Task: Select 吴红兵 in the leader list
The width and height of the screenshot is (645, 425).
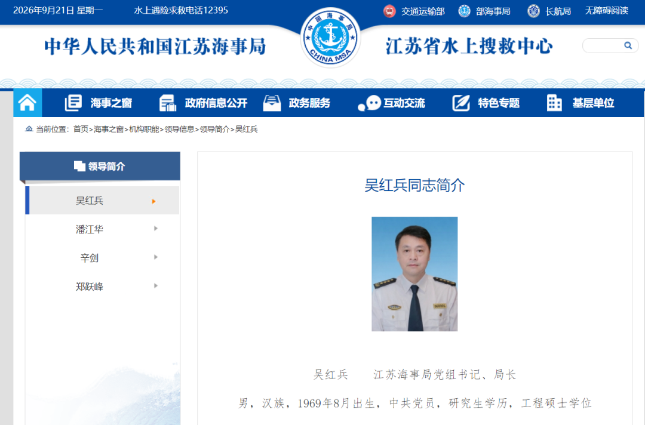Action: [103, 201]
